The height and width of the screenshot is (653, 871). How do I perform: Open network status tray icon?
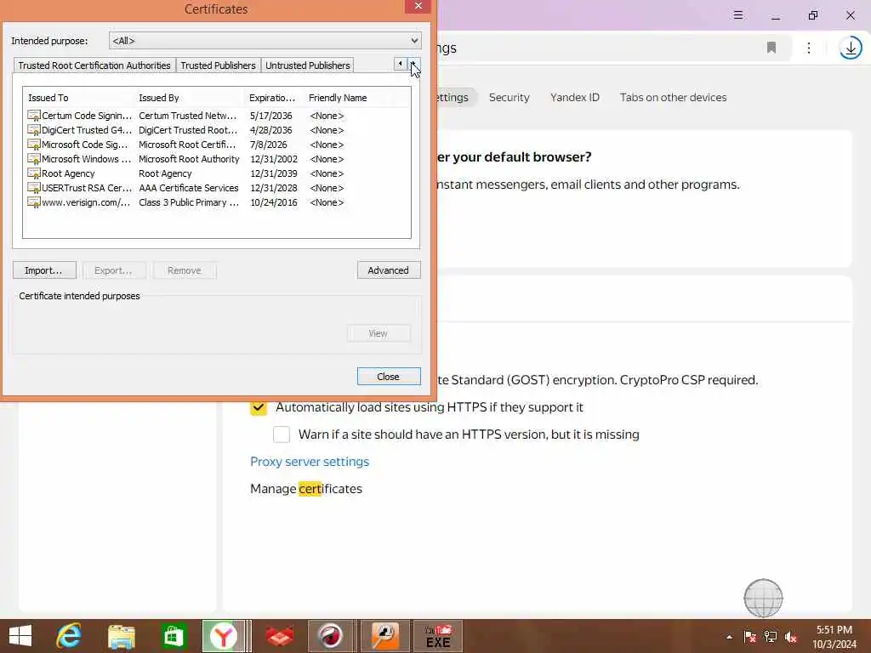tap(771, 637)
